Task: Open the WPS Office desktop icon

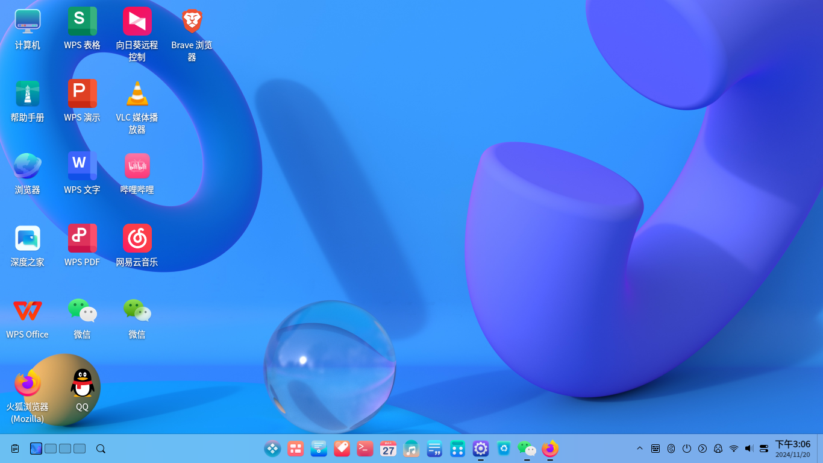Action: tap(28, 311)
